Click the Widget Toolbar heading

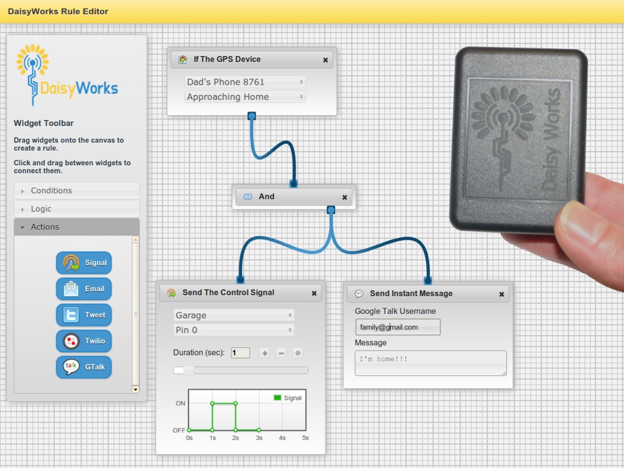coord(44,123)
